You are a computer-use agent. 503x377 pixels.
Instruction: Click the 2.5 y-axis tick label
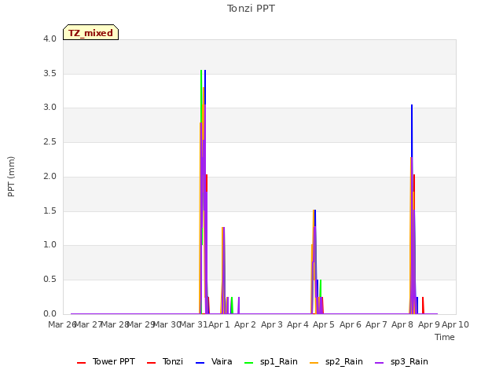coord(50,141)
